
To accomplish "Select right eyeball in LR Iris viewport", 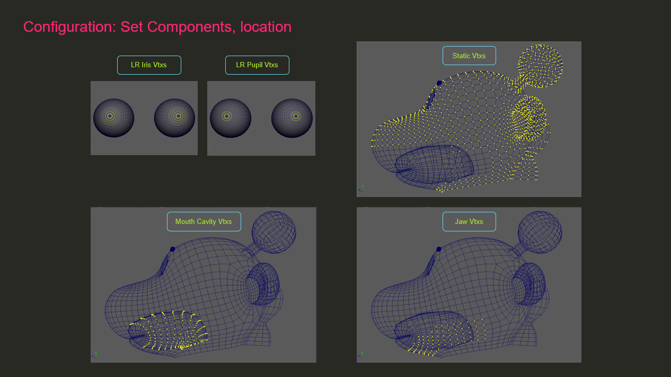I will point(174,118).
